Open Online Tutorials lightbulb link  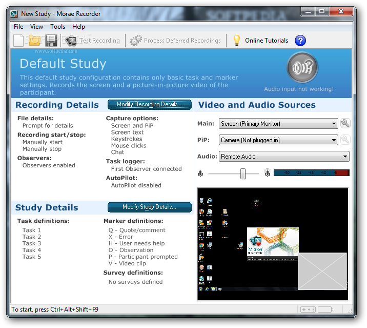[260, 41]
